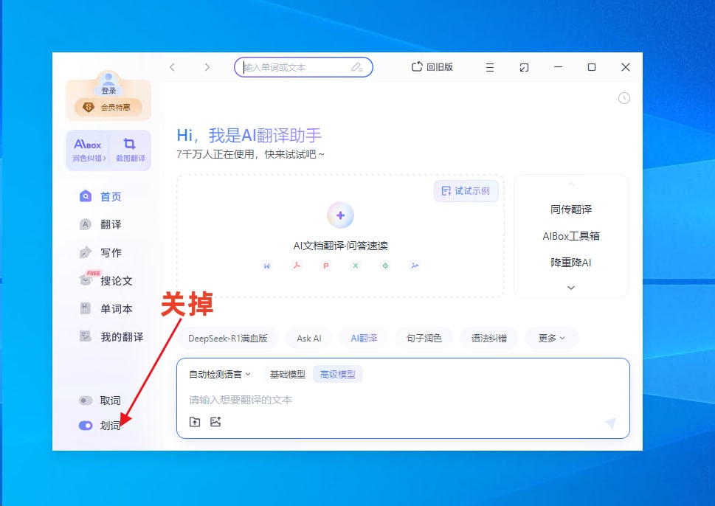Open the translation history clock icon
Screen dimensions: 715x506
[x=624, y=98]
